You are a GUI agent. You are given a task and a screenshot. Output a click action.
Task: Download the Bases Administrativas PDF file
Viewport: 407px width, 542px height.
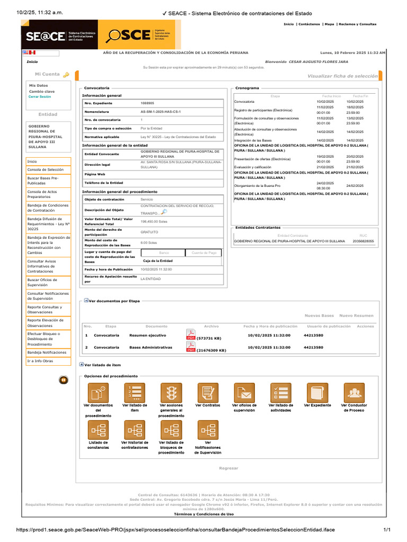(191, 347)
